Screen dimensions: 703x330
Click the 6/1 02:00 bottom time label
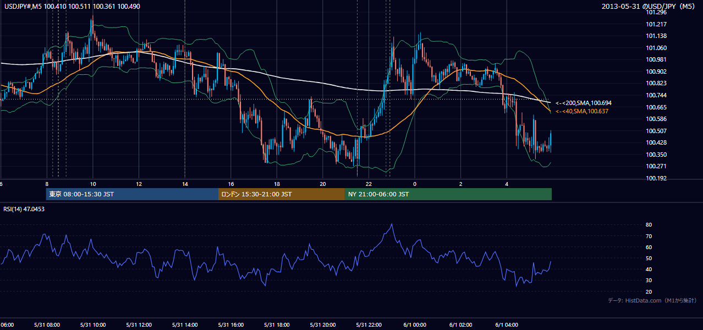461,324
